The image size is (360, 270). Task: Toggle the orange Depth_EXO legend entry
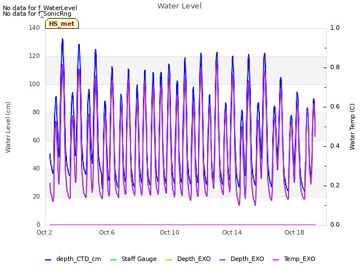[x=188, y=259]
